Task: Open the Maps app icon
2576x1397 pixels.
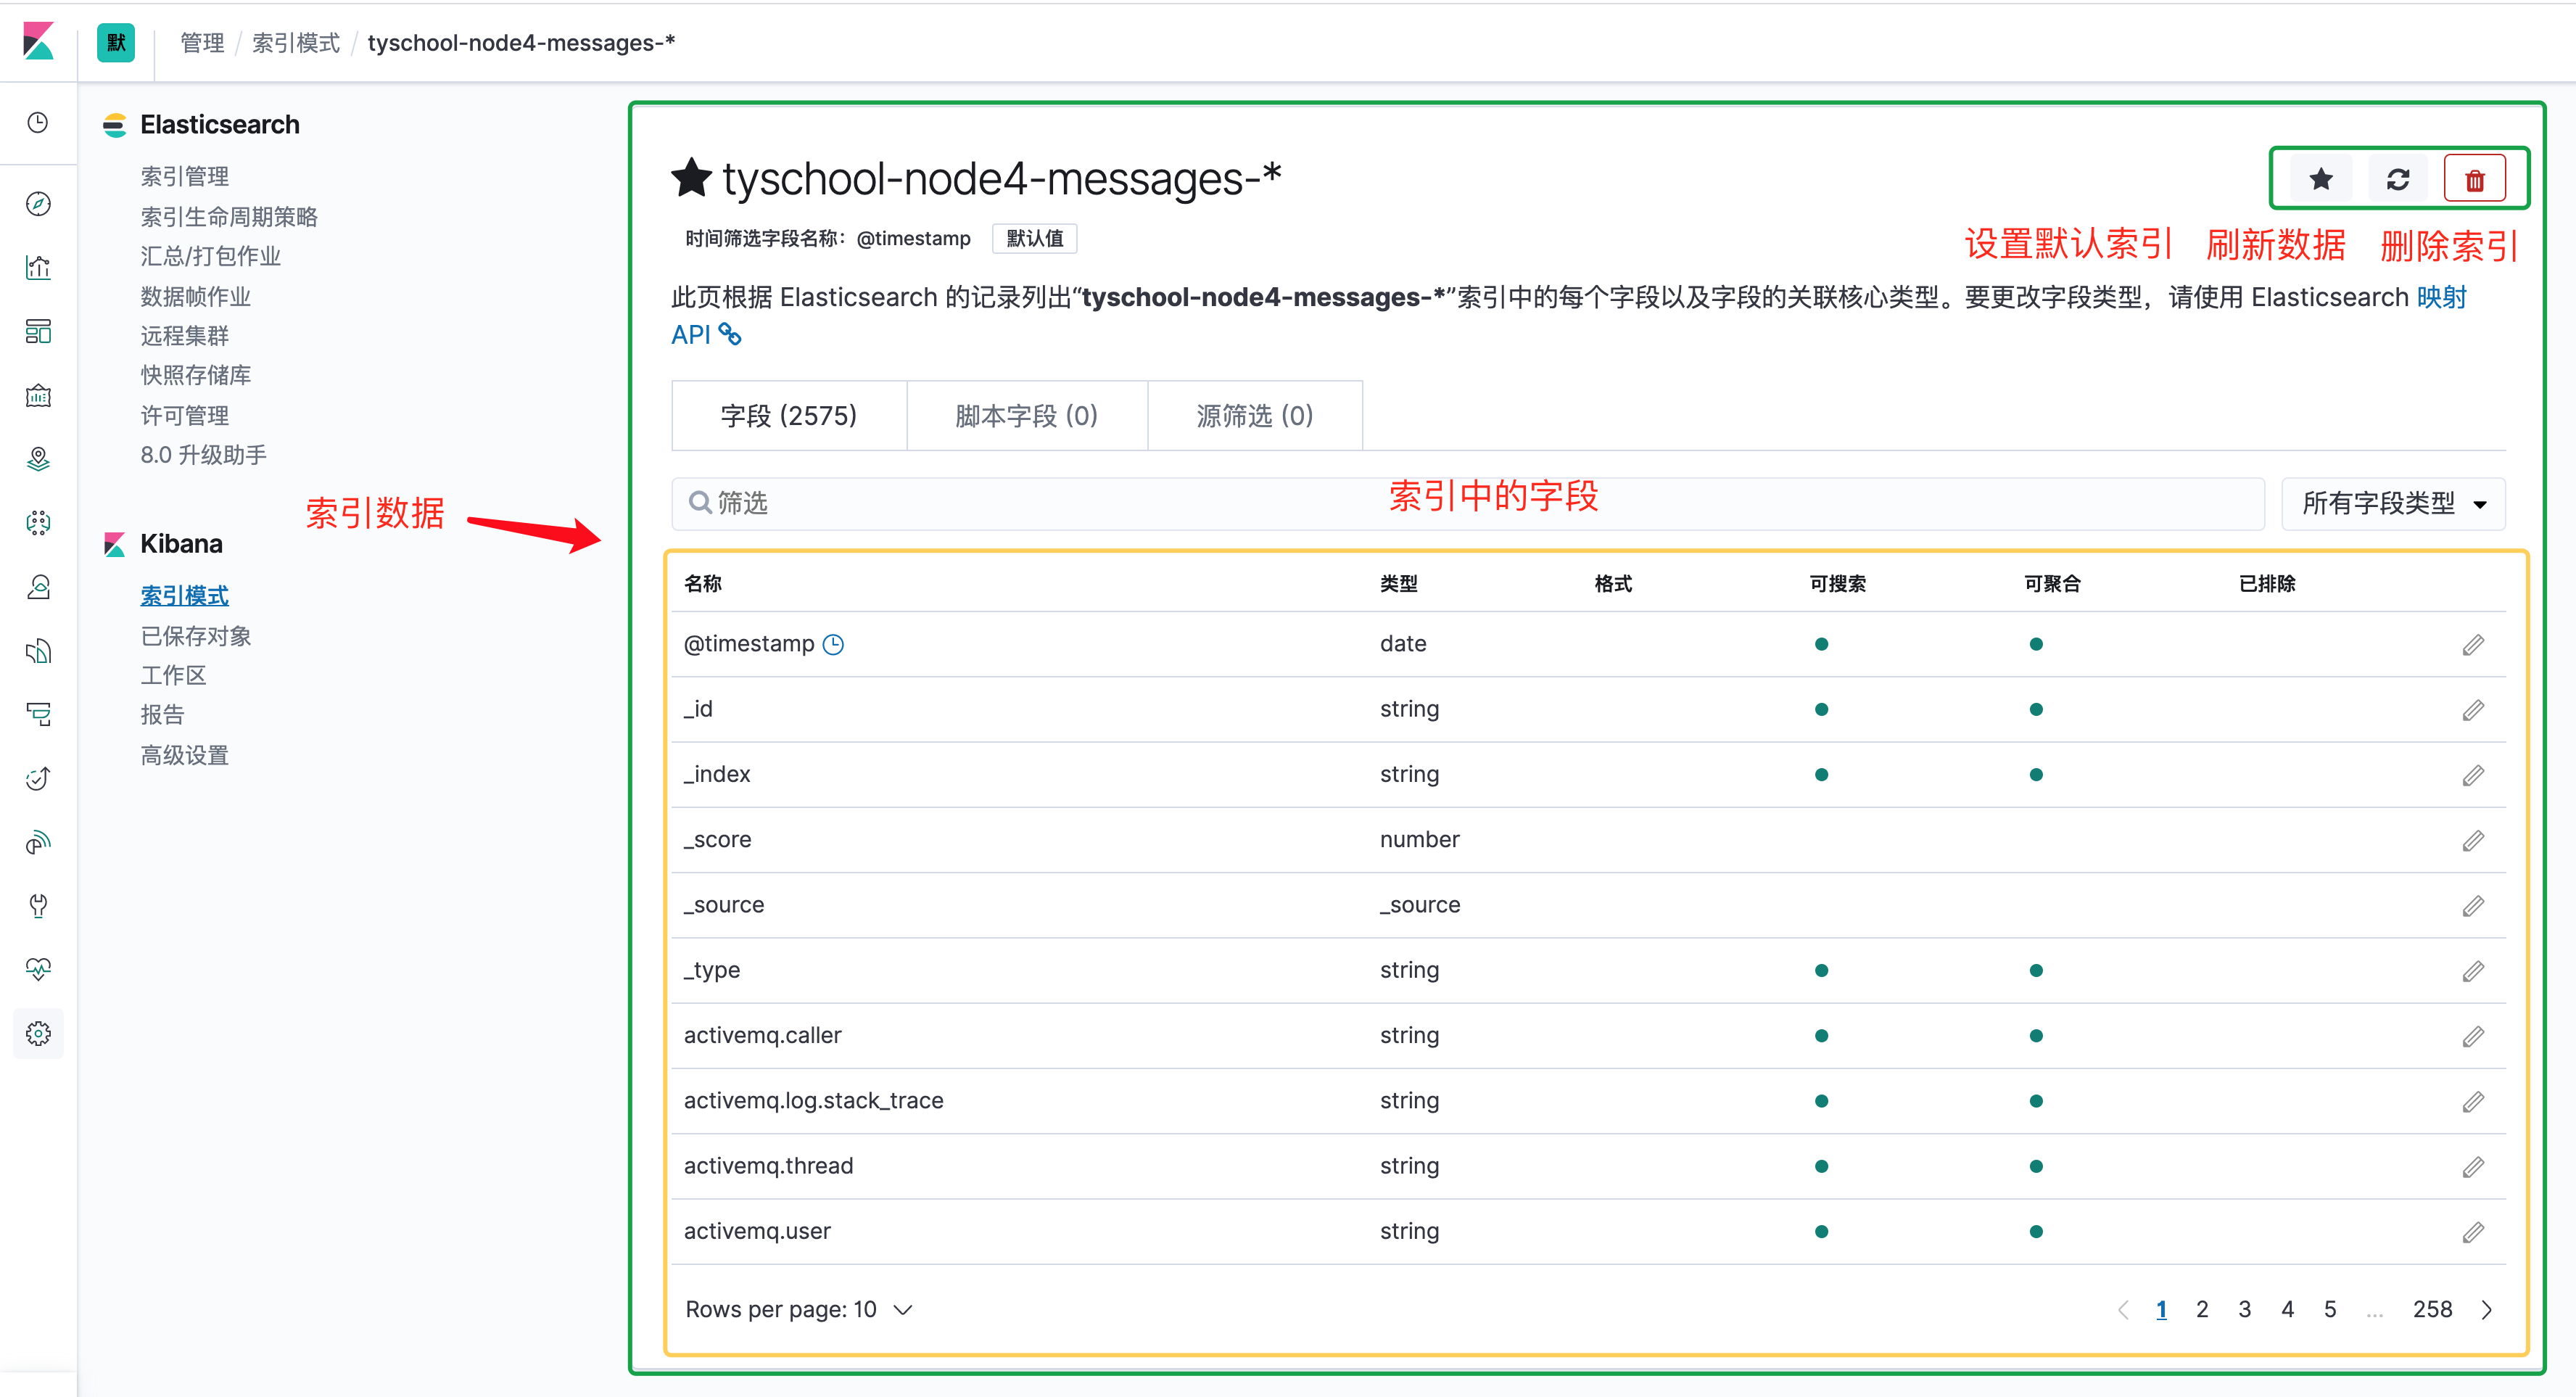Action: (38, 459)
